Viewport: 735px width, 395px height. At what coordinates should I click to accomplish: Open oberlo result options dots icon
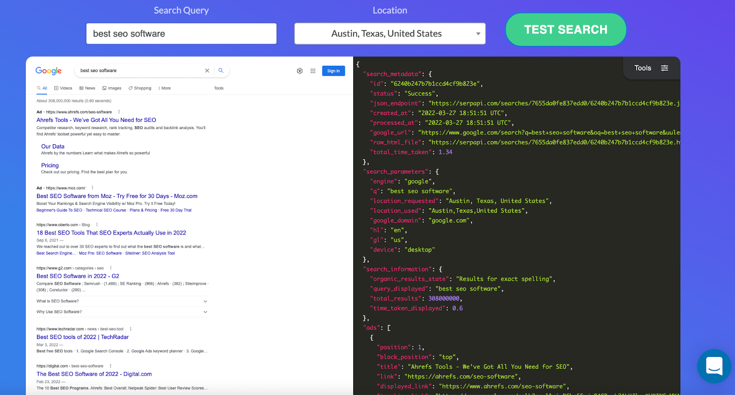(x=97, y=225)
